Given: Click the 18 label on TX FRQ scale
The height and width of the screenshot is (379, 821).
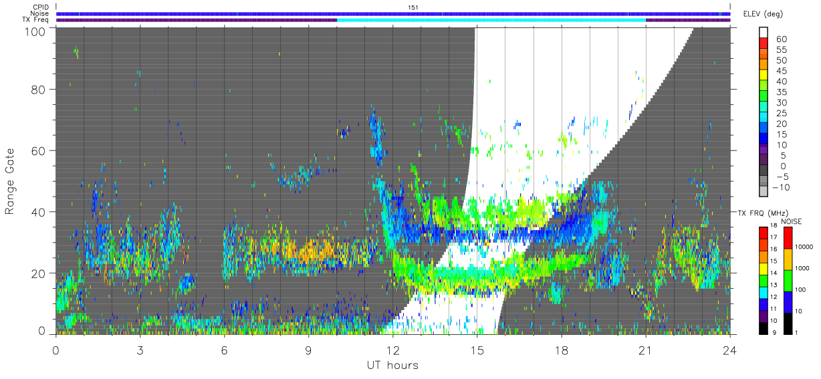Looking at the screenshot, I should [772, 225].
